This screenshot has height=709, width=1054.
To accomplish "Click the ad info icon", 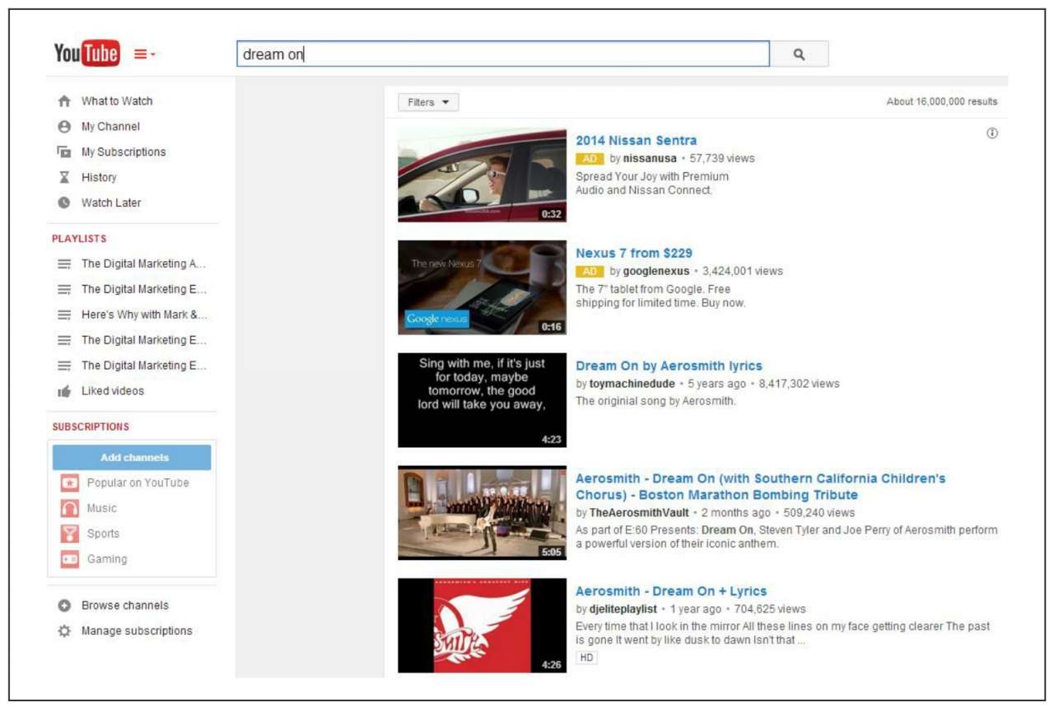I will pyautogui.click(x=992, y=133).
